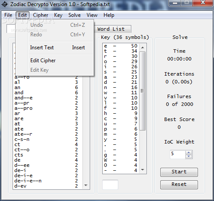Select the 's – 25' key row
The width and height of the screenshot is (214, 201).
121,72
